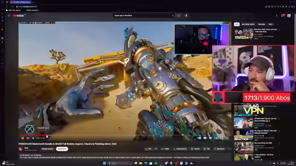Open options for the top recommended video
Image resolution: width=296 pixels, height=166 pixels.
(279, 30)
